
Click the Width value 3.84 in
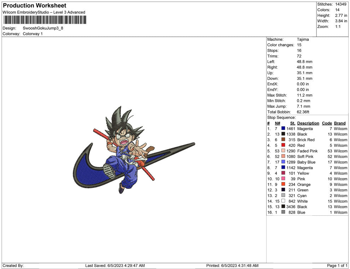point(341,21)
